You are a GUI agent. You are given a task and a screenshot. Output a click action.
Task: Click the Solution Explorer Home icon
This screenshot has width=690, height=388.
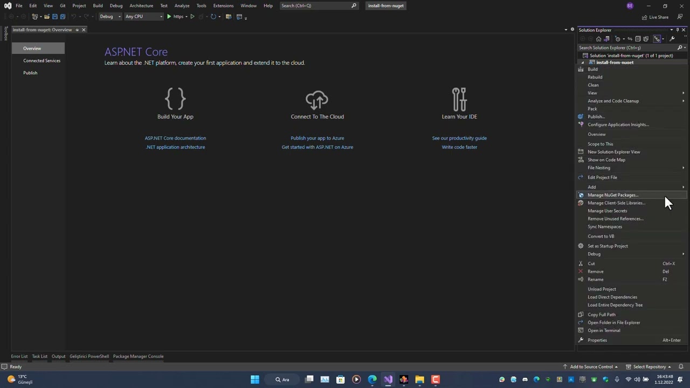(x=599, y=39)
